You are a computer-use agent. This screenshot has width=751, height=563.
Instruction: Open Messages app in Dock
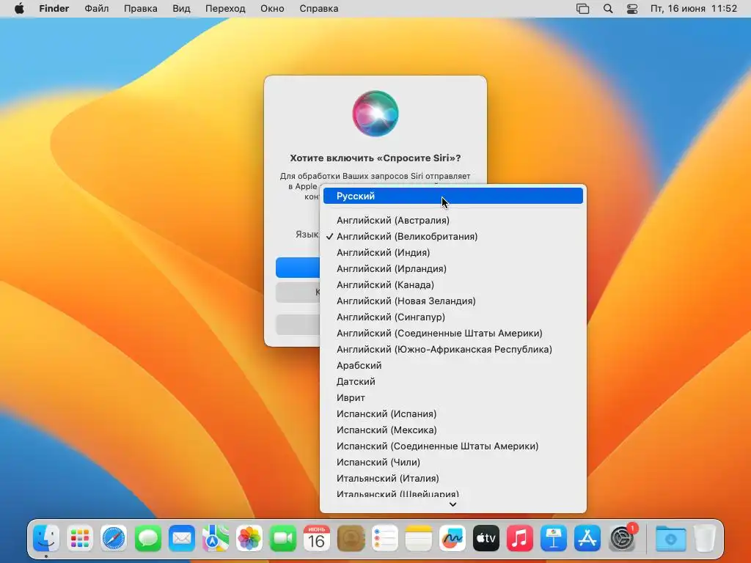click(148, 539)
